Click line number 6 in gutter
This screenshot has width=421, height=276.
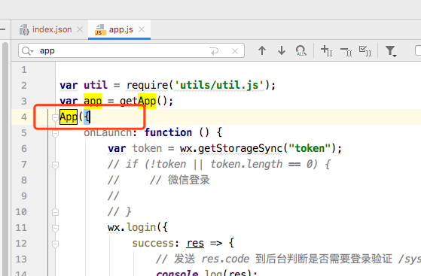click(x=24, y=149)
